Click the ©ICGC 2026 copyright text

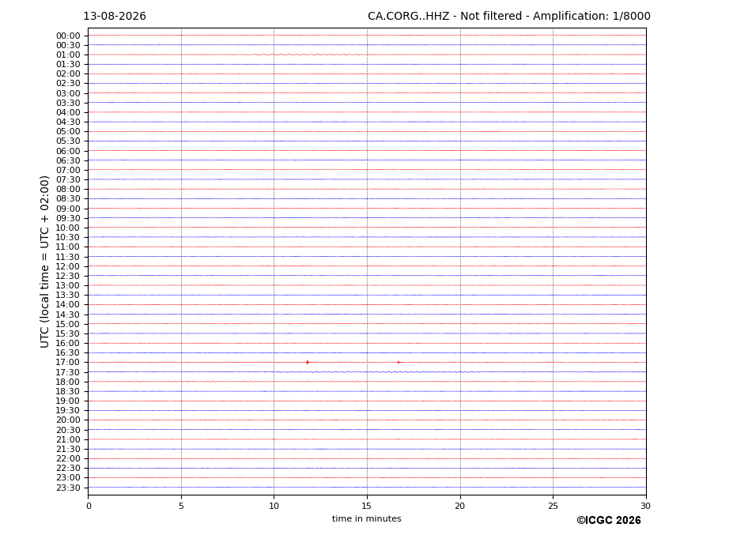tap(609, 521)
